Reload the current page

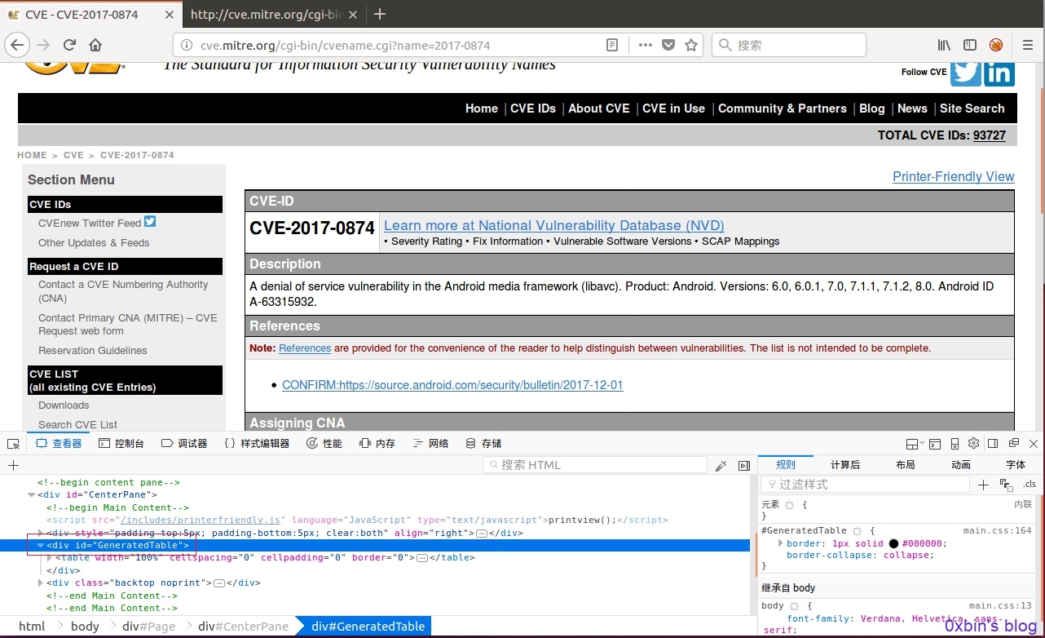[x=69, y=45]
